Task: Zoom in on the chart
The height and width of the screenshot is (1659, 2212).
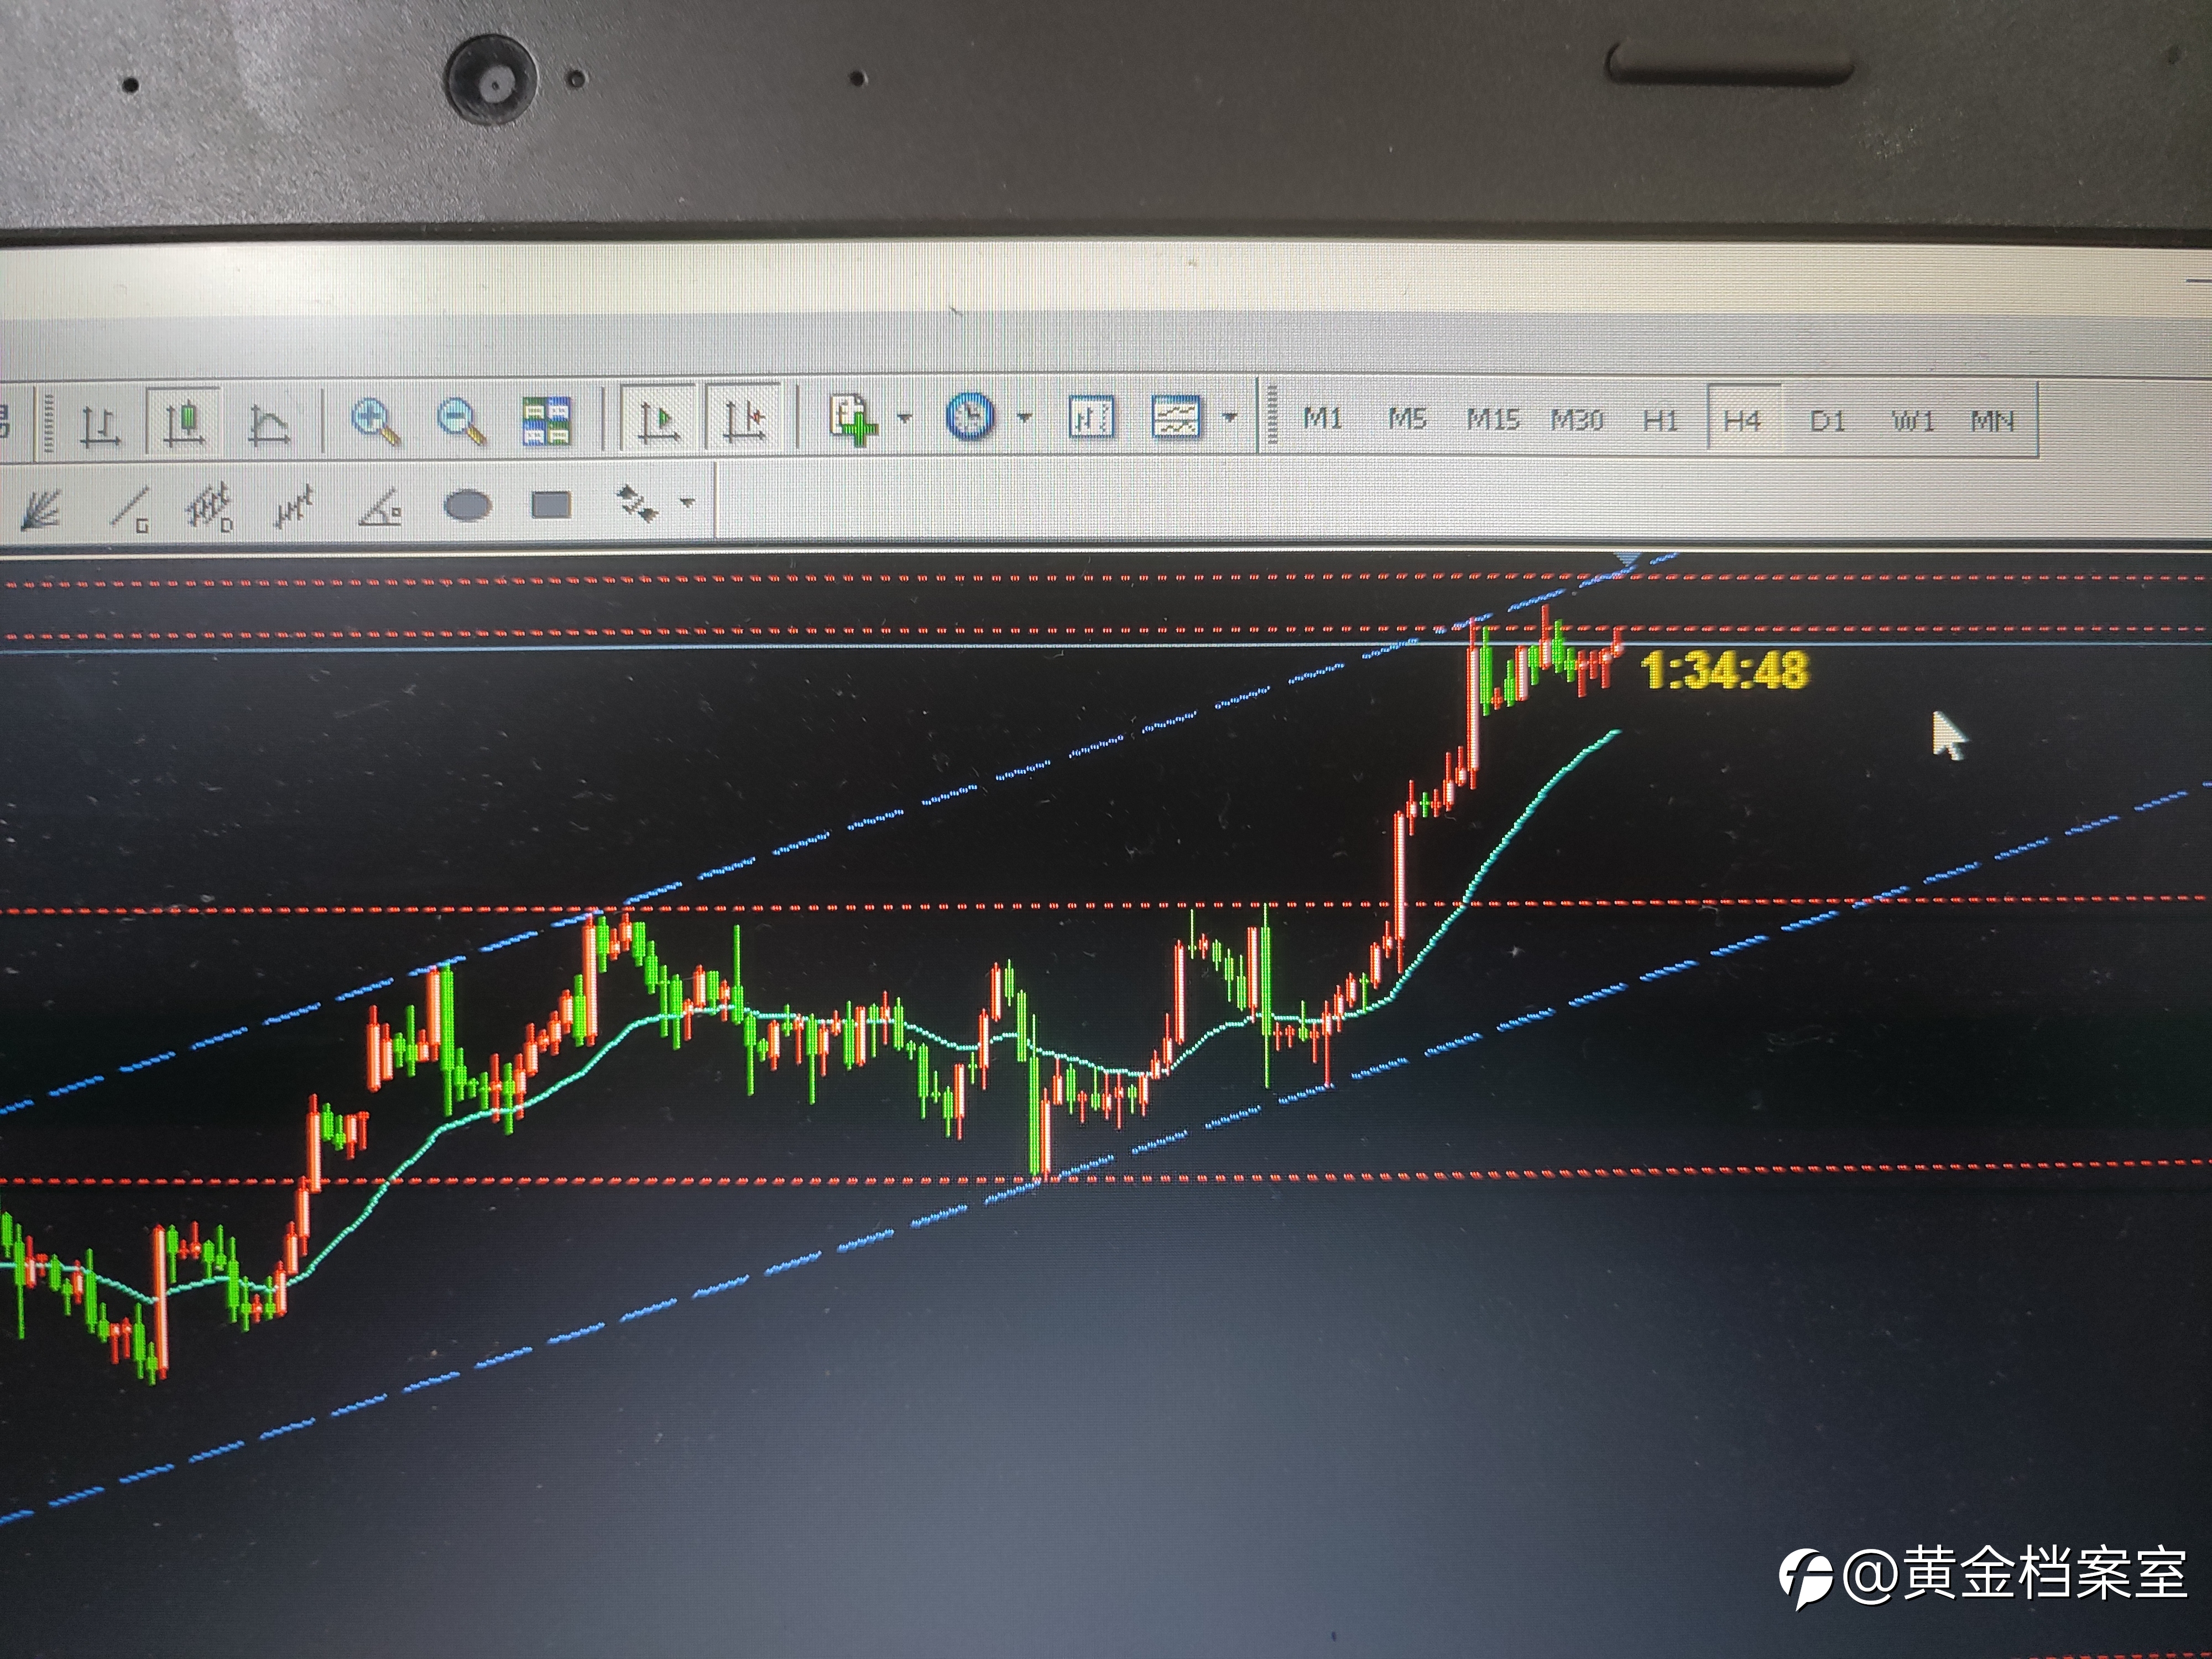Action: click(x=375, y=421)
